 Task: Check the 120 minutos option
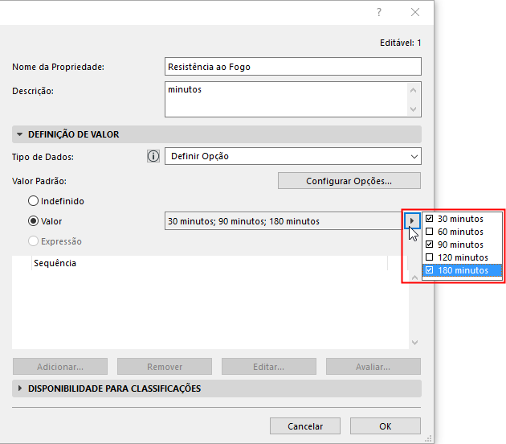pyautogui.click(x=429, y=257)
